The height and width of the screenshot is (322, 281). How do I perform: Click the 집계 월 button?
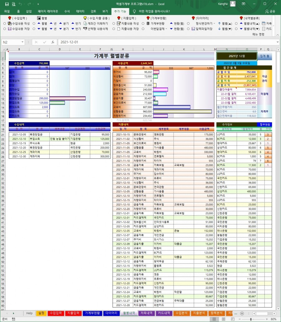(264, 56)
